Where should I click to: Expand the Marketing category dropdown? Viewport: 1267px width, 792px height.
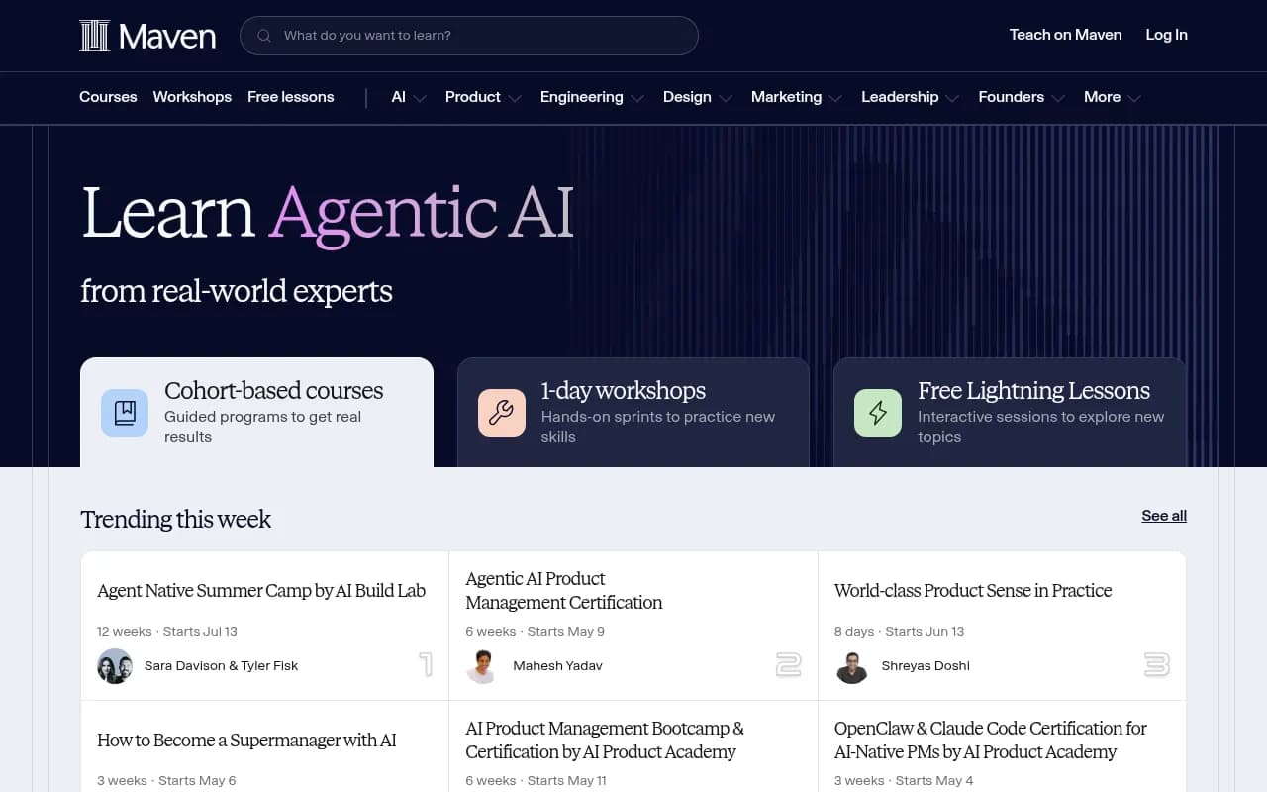[797, 97]
